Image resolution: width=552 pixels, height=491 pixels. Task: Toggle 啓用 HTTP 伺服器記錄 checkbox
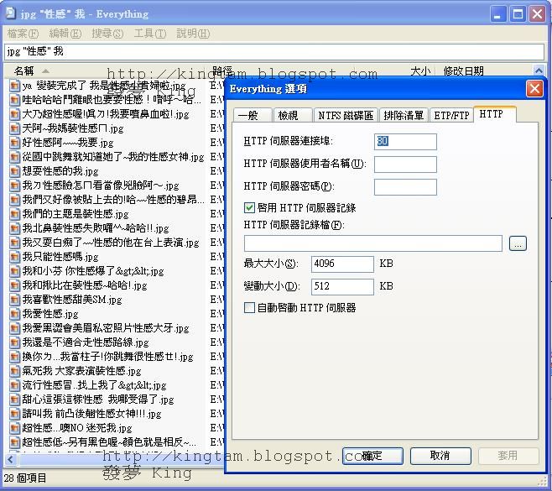tap(249, 207)
